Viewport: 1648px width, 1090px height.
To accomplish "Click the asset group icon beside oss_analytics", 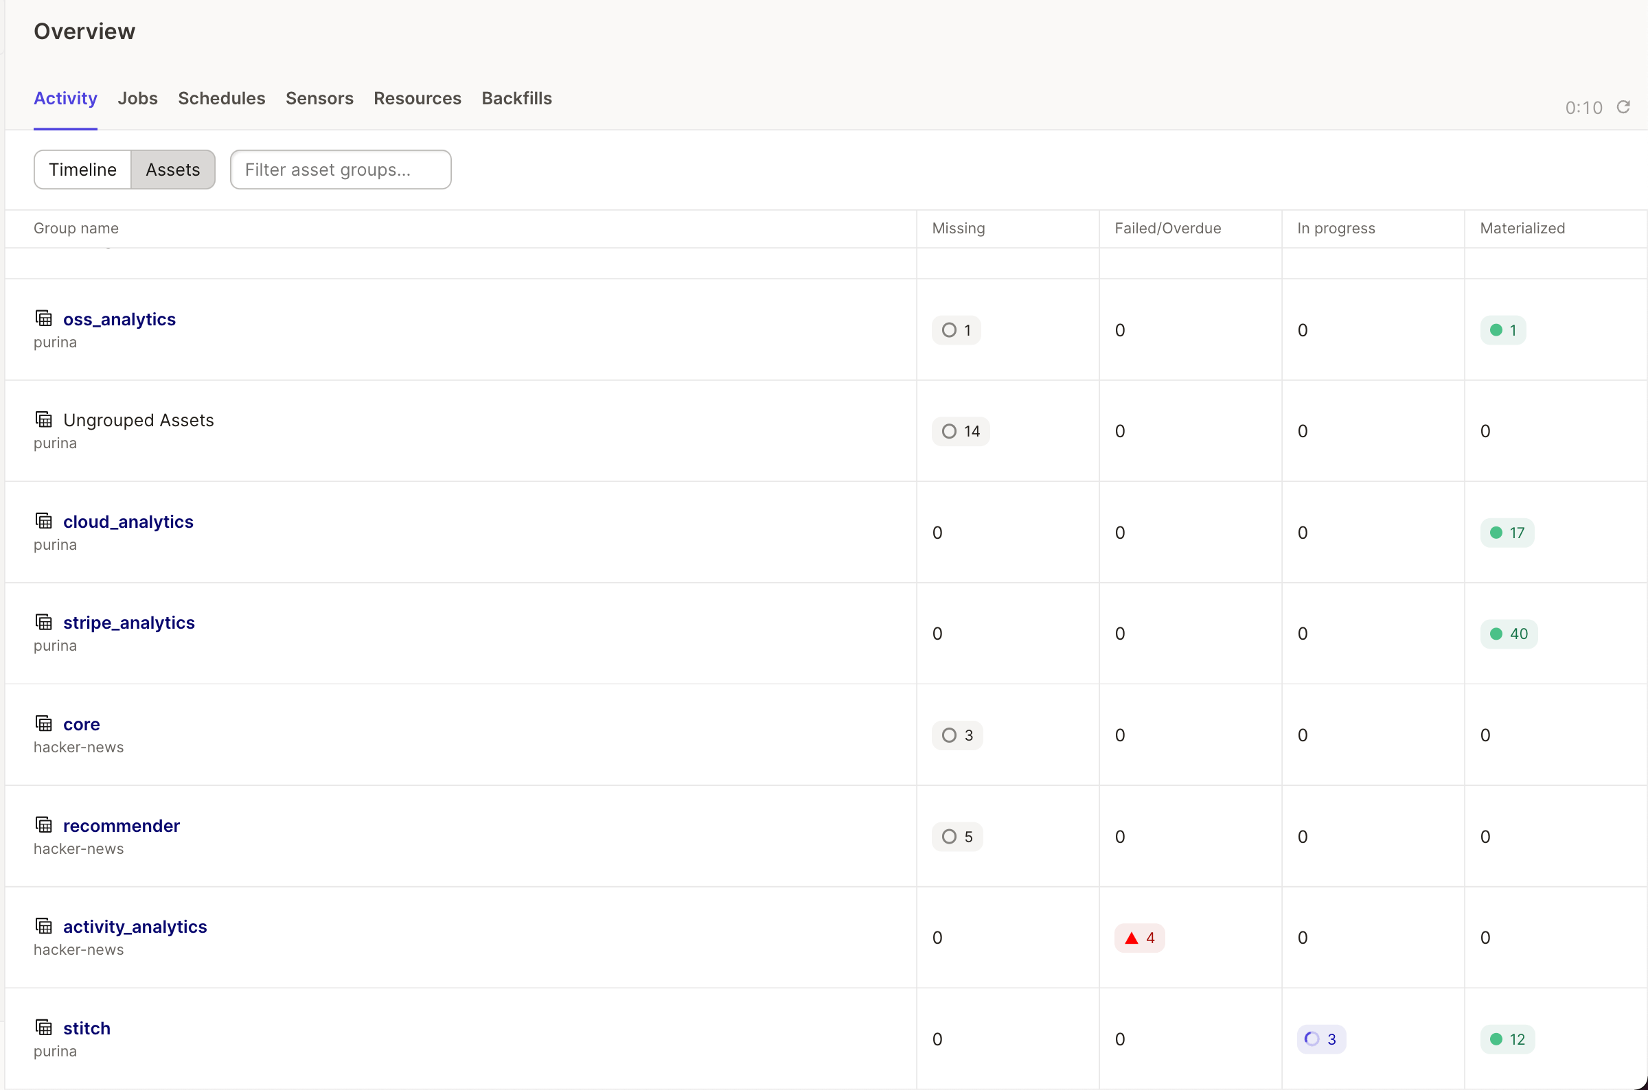I will click(44, 318).
